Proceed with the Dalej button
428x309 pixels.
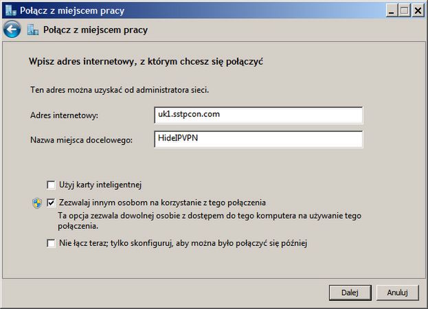coord(350,293)
